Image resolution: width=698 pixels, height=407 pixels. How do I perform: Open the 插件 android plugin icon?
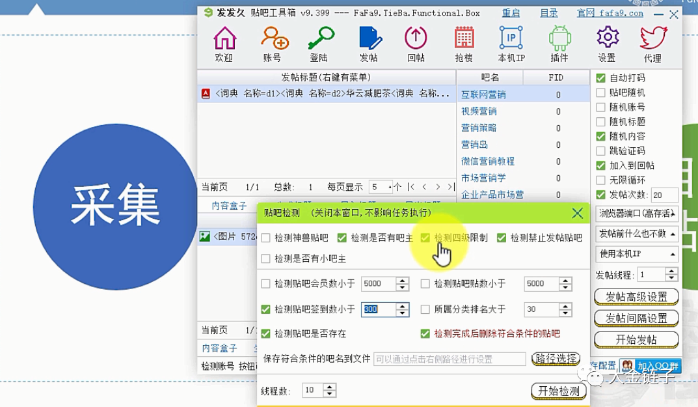point(559,44)
